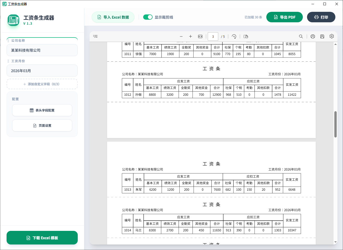343x250 pixels.
Task: Rotate the PDF page
Action: pos(233,36)
